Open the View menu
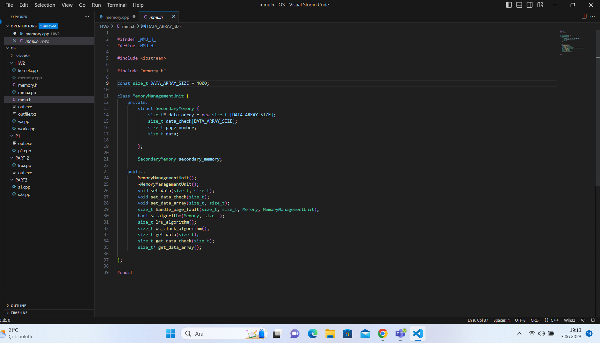This screenshot has height=344, width=612. tap(67, 5)
